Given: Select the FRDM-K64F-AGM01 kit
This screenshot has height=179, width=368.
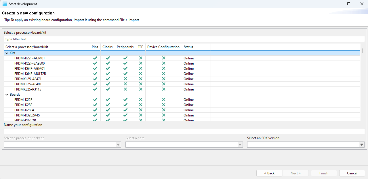Looking at the screenshot, I should coord(30,68).
